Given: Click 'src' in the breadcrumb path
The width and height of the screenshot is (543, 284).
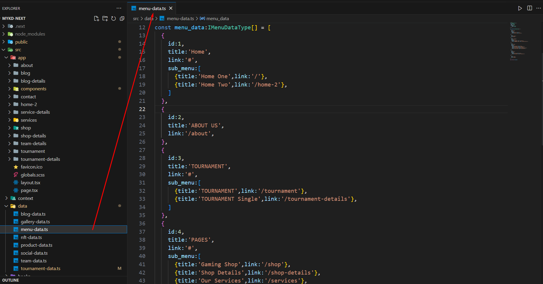Looking at the screenshot, I should 136,18.
